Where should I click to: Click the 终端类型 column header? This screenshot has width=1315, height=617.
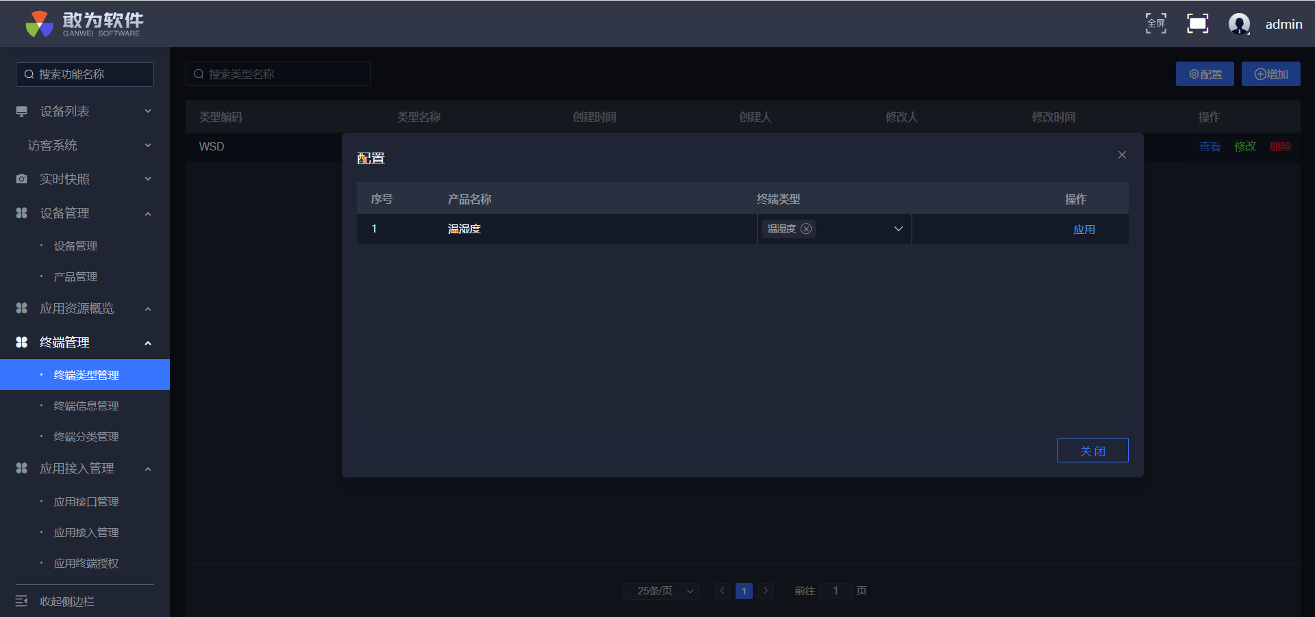click(778, 199)
